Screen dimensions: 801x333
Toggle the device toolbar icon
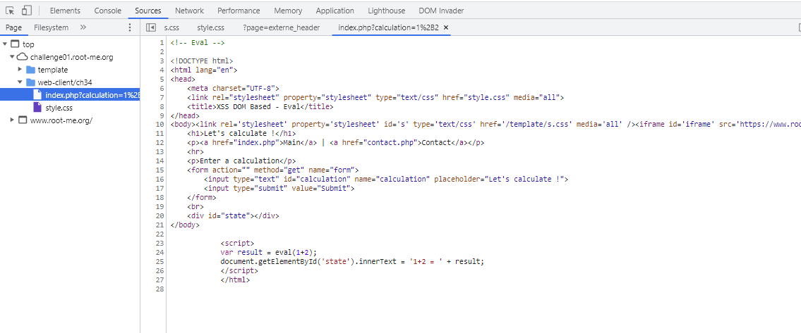point(27,11)
